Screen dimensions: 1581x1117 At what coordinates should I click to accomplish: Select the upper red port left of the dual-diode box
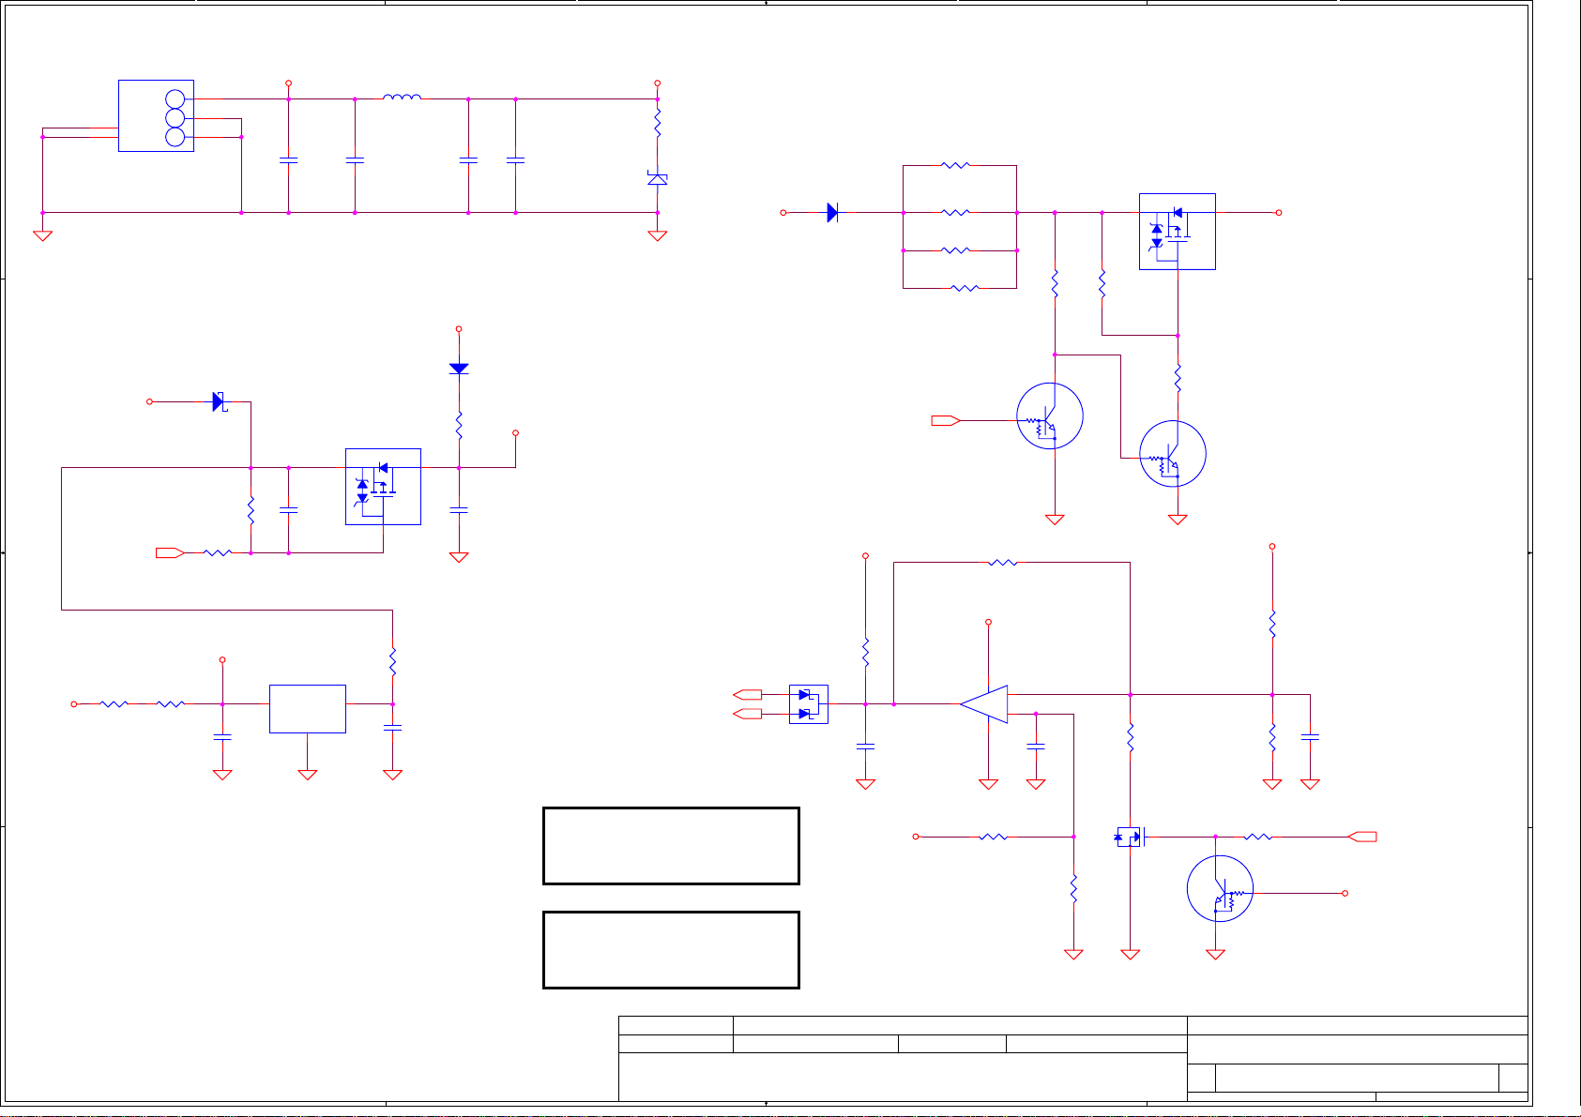(x=748, y=695)
